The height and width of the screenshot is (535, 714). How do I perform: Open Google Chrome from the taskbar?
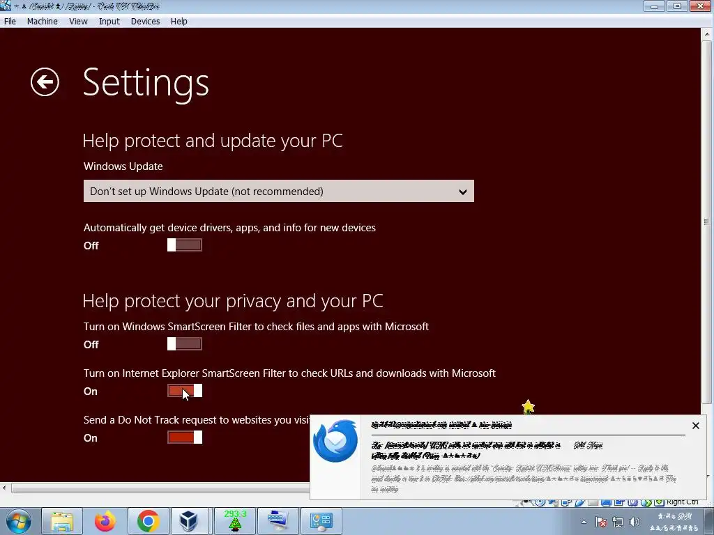[148, 521]
